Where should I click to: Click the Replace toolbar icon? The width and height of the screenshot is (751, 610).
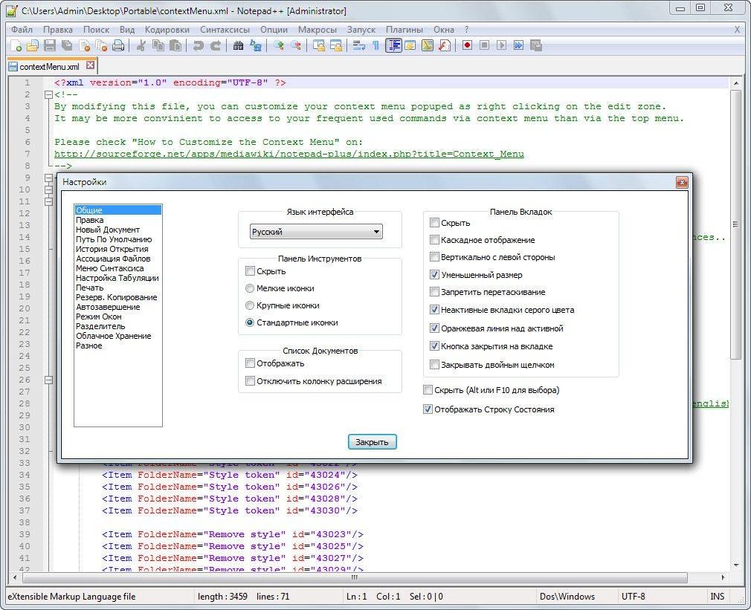click(x=256, y=46)
